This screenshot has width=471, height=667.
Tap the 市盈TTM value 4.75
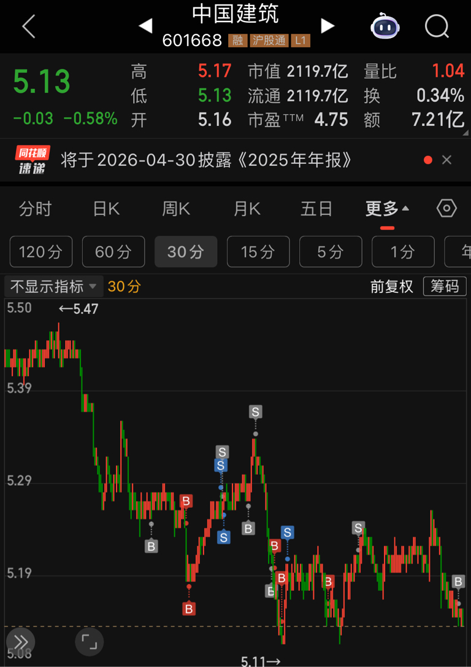pos(331,120)
